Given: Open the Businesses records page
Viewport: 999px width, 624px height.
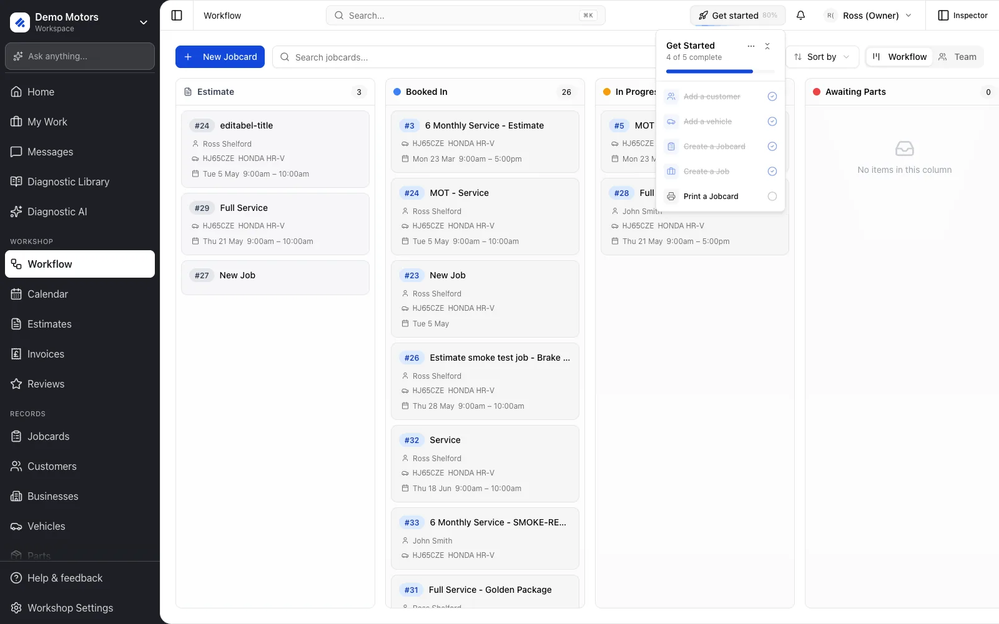Looking at the screenshot, I should [80, 496].
